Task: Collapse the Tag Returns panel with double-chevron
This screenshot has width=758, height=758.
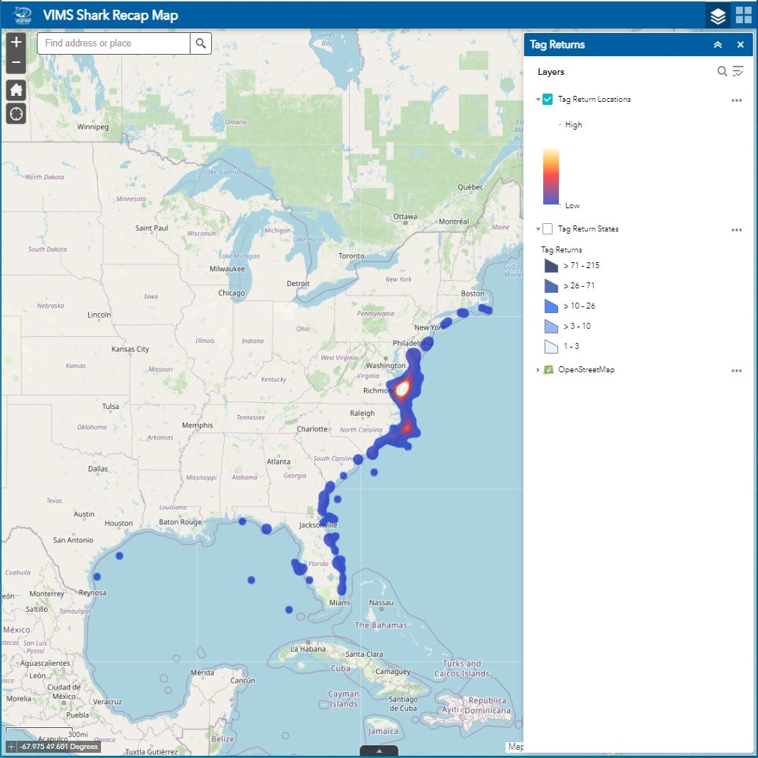Action: 717,44
